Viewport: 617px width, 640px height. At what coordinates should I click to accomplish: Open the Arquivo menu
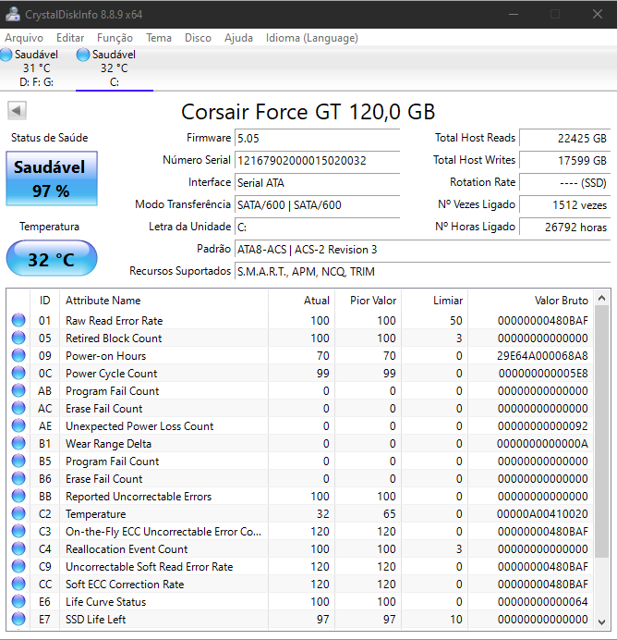coord(24,38)
